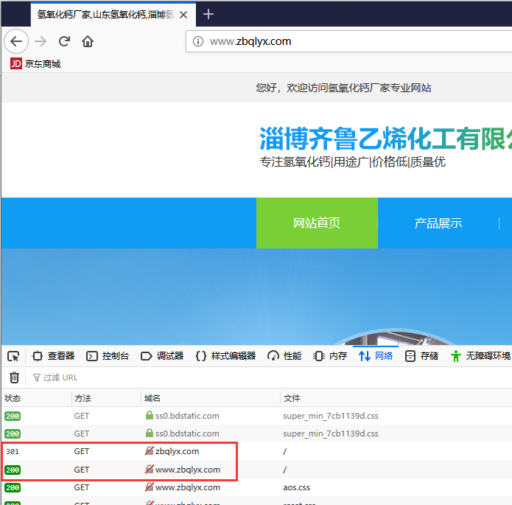This screenshot has height=505, width=512.
Task: Click the 301 status code
Action: coord(13,452)
